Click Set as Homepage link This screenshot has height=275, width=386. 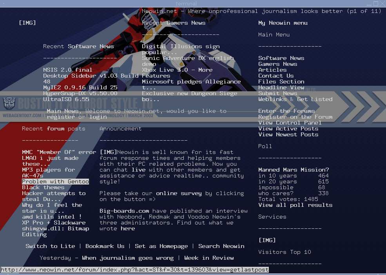(x=161, y=246)
